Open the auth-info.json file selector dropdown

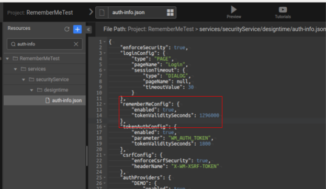[x=136, y=13]
